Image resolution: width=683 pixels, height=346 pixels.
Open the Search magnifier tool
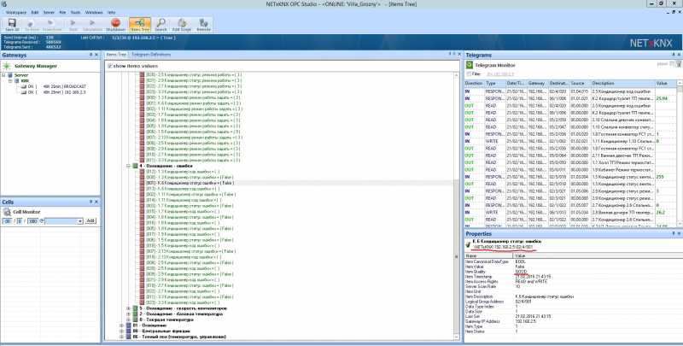point(161,23)
